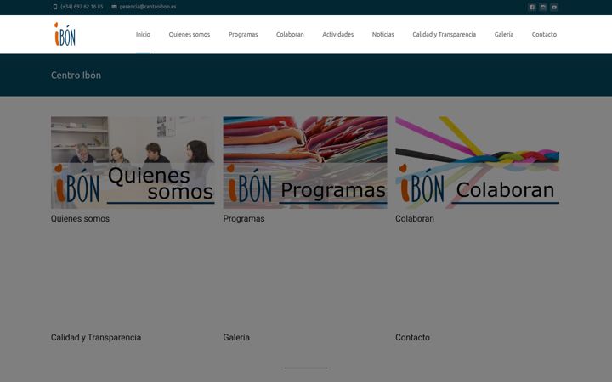Click Colaboran heading below image
This screenshot has width=612, height=382.
[415, 219]
